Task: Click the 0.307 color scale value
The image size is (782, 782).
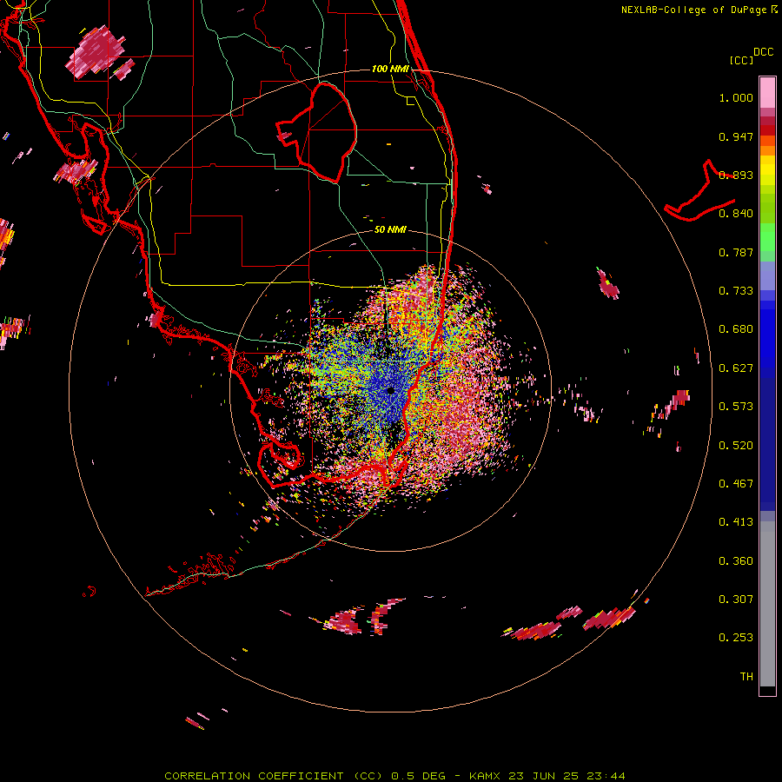Action: 736,600
